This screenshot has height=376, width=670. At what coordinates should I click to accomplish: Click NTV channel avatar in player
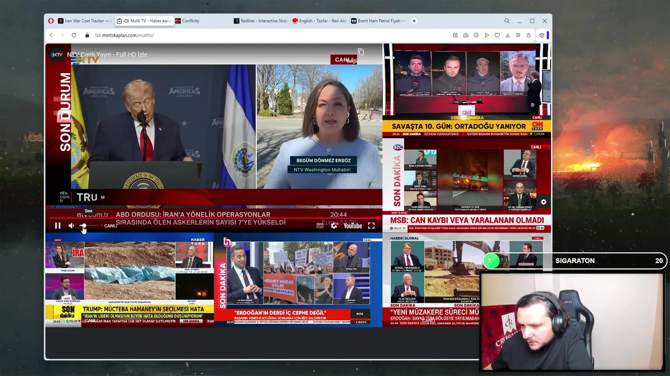[x=57, y=54]
